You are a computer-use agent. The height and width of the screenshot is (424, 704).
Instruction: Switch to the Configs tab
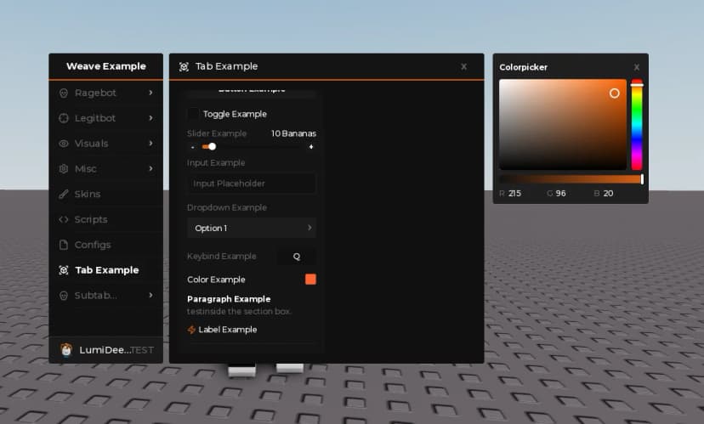coord(106,245)
